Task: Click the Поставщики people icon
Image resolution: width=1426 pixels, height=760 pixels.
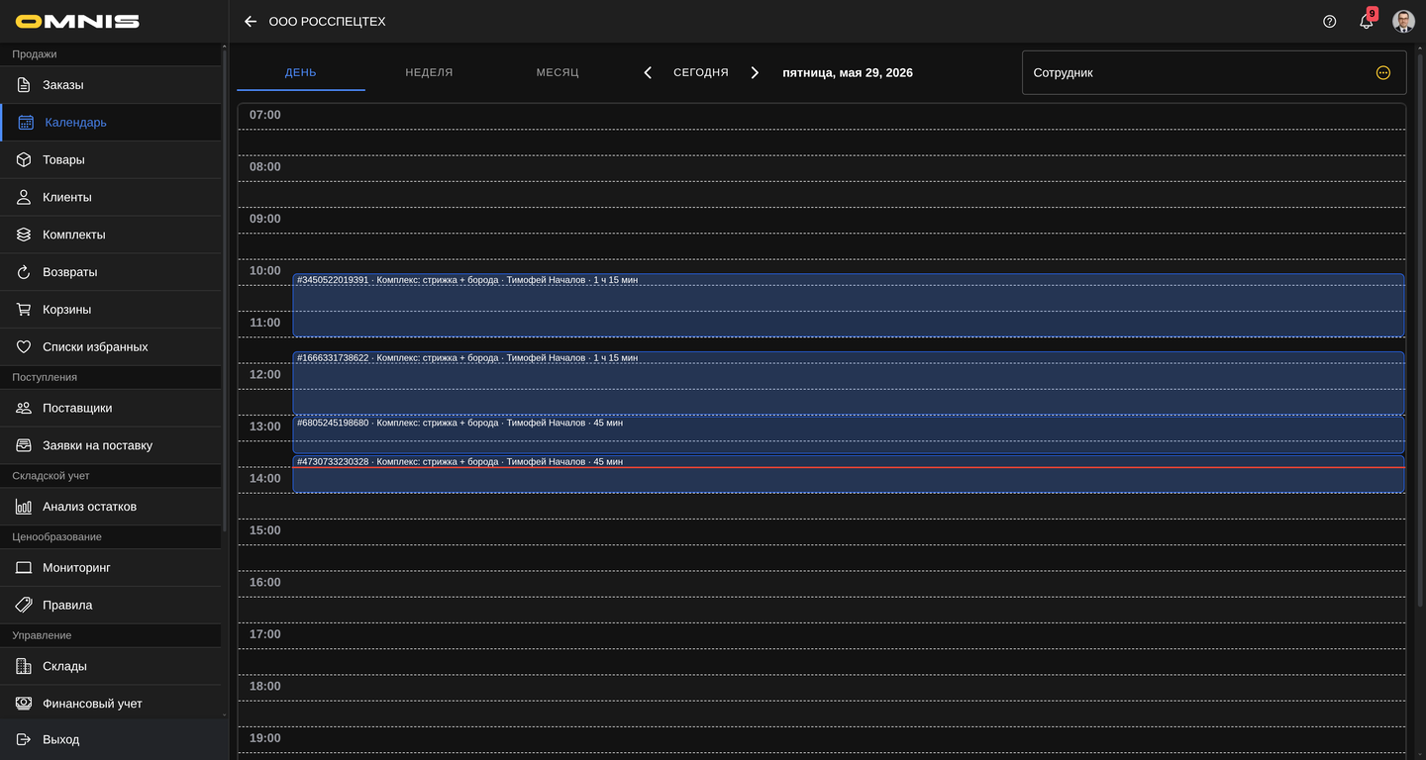Action: pyautogui.click(x=24, y=409)
